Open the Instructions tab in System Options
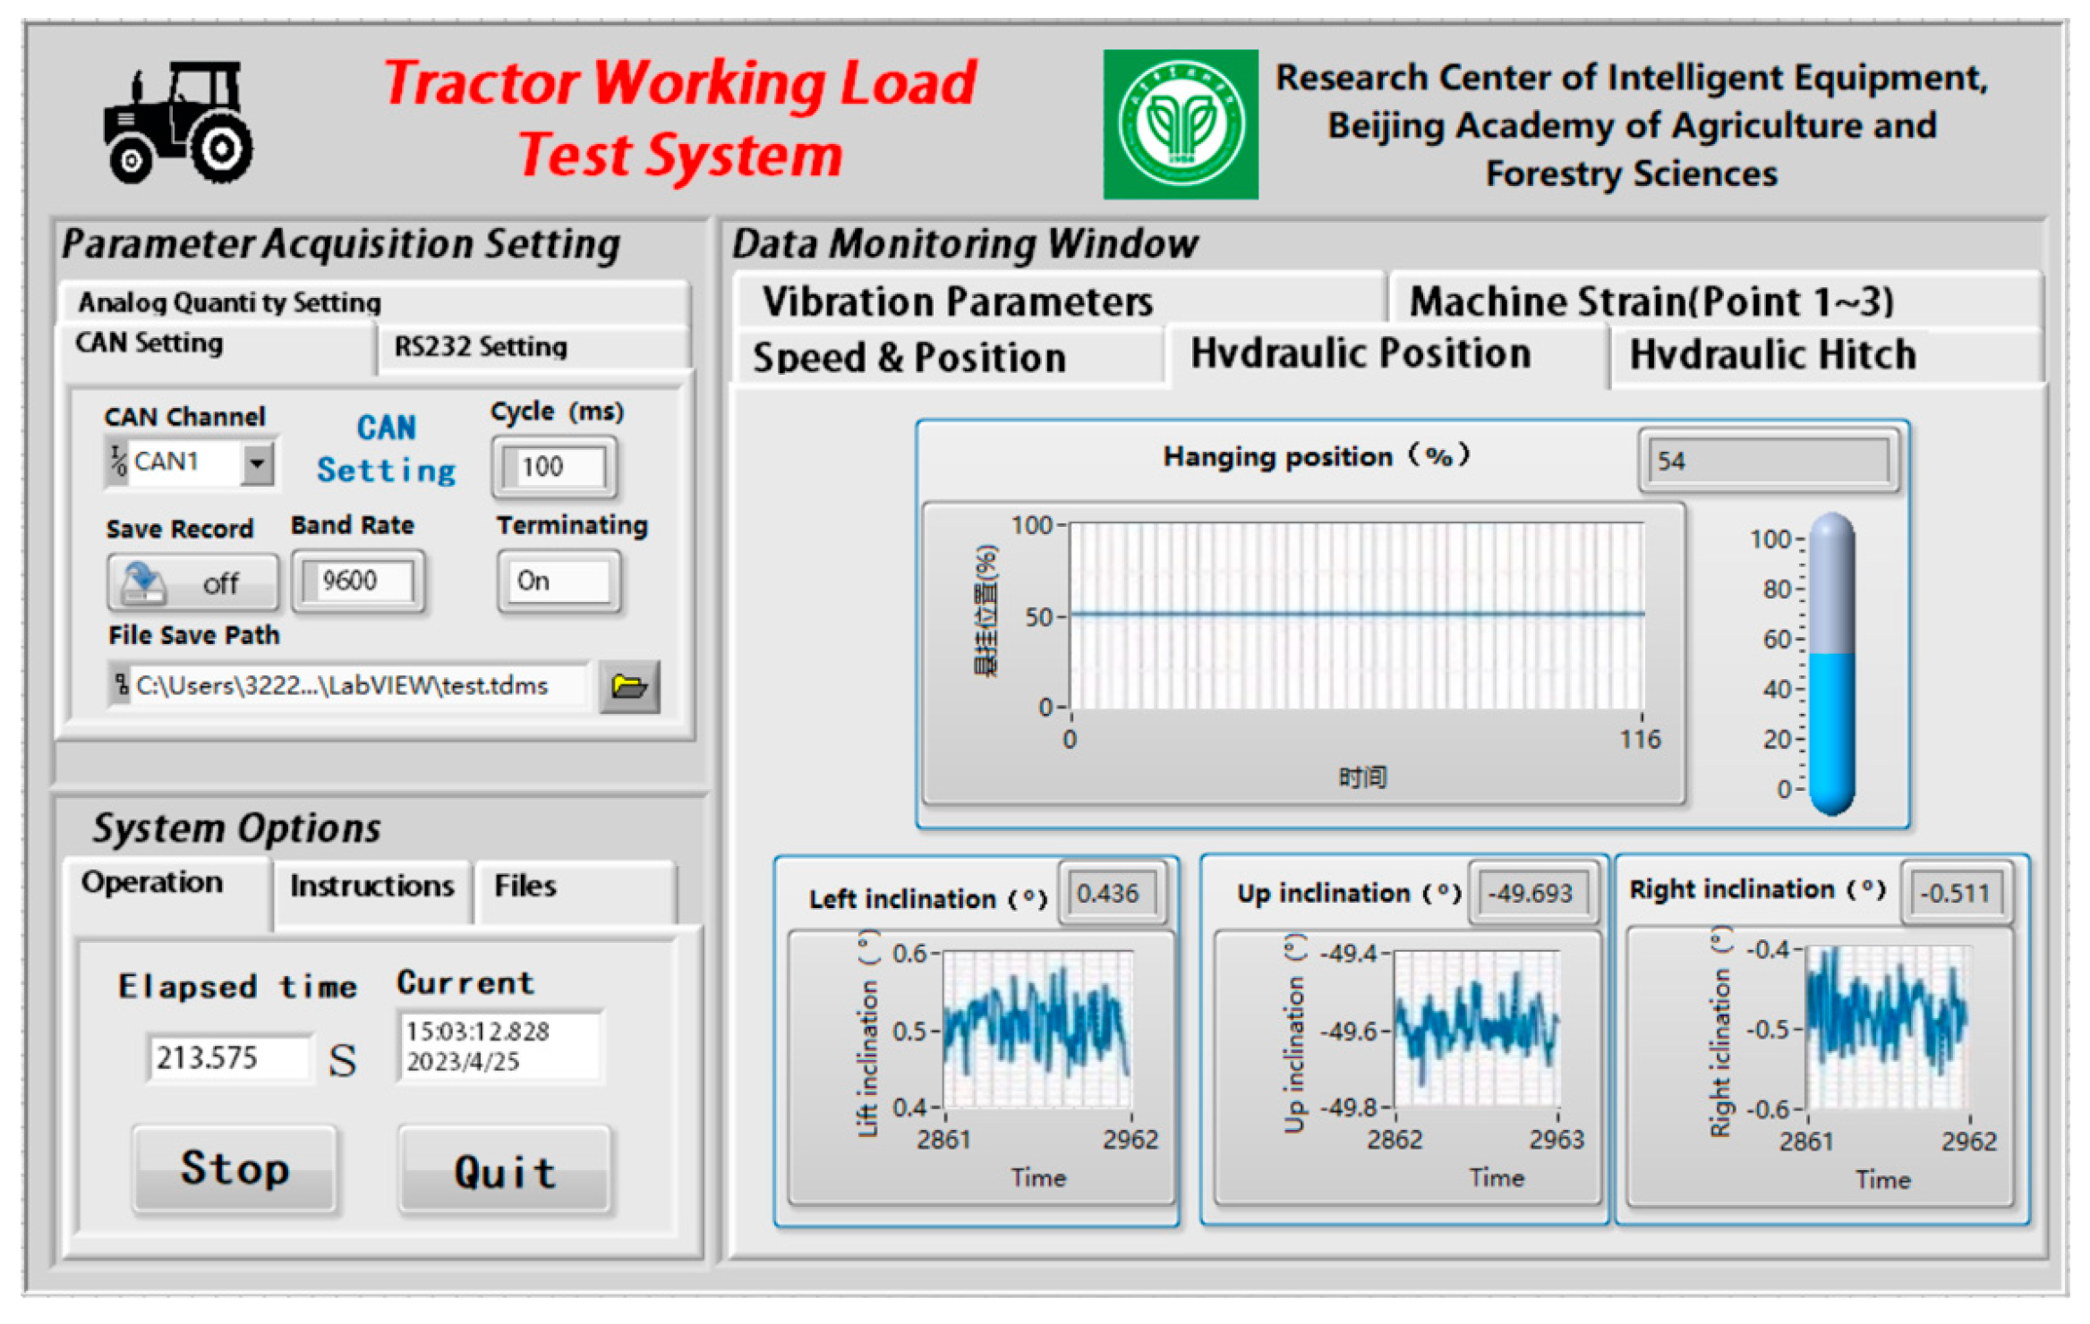Viewport: 2090px width, 1324px height. pyautogui.click(x=371, y=887)
